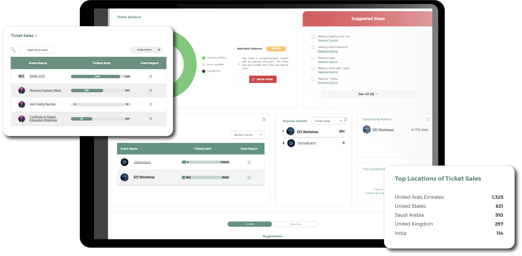This screenshot has width=522, height=256.
Task: Open Live Charity Auction report icon
Action: pyautogui.click(x=151, y=104)
